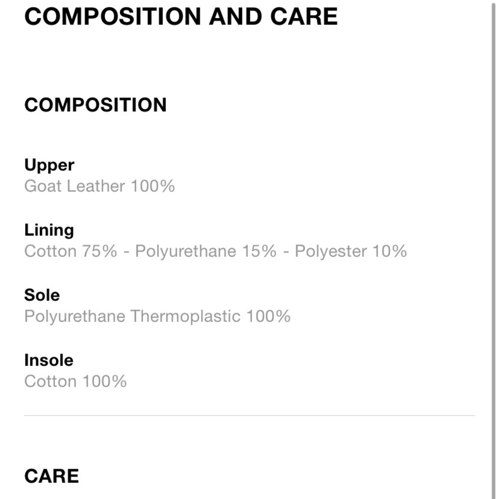Click the word Thermoplastic under Sole
This screenshot has height=499, width=499.
point(186,316)
